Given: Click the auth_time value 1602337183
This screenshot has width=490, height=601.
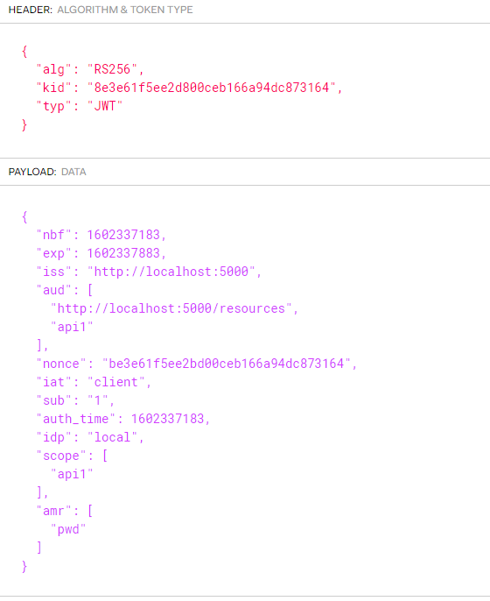Looking at the screenshot, I should pos(168,419).
